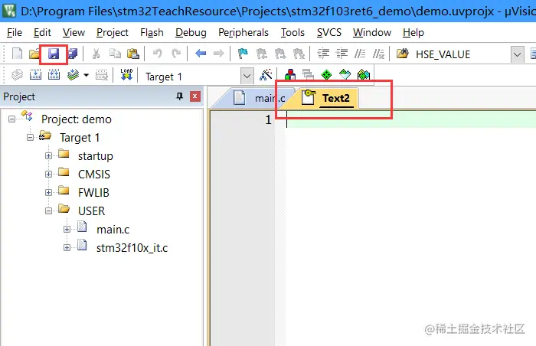Viewport: 536px width, 346px height.
Task: Select the stm32f10x_it.c file in tree
Action: tap(132, 247)
